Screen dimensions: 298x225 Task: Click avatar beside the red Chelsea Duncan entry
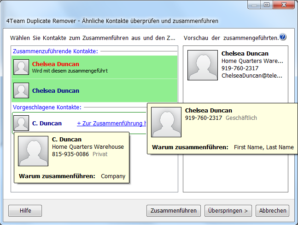coord(21,67)
